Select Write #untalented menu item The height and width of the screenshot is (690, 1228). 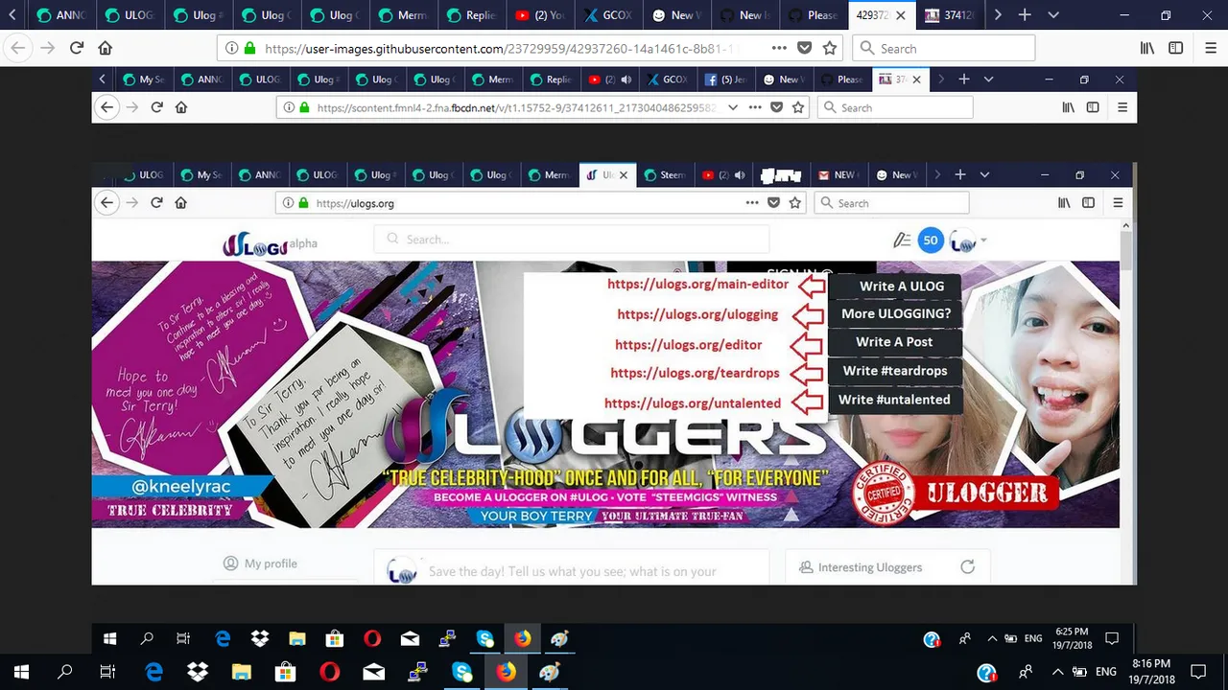(x=894, y=400)
